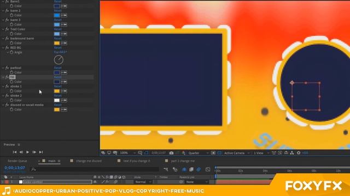
Task: Toggle hide shy layers in timeline
Action: pos(184,169)
